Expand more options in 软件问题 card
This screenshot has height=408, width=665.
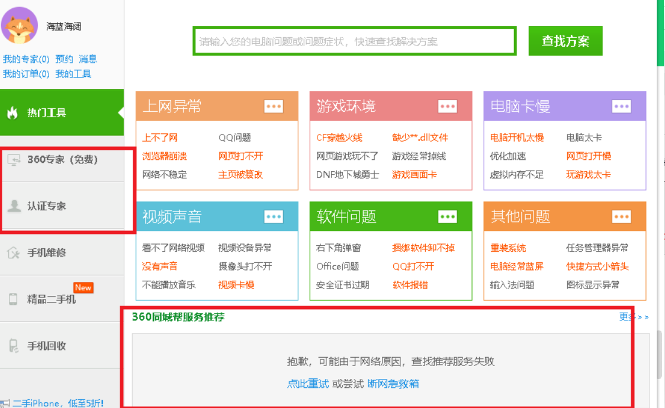pyautogui.click(x=448, y=217)
